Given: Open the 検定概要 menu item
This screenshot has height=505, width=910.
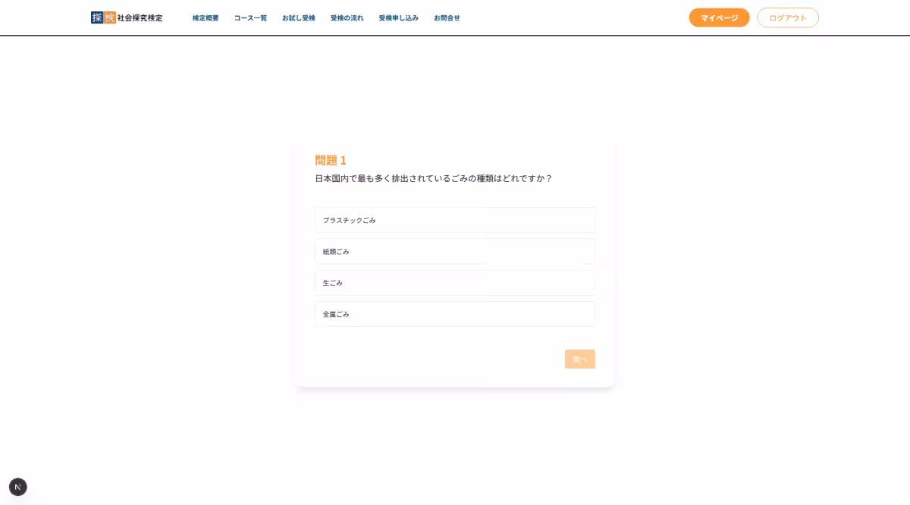Looking at the screenshot, I should pyautogui.click(x=205, y=17).
